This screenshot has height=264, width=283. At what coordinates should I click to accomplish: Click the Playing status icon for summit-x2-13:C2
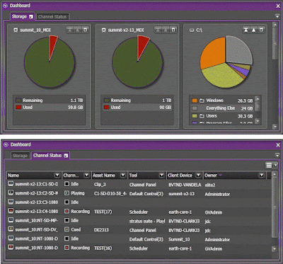(x=67, y=193)
